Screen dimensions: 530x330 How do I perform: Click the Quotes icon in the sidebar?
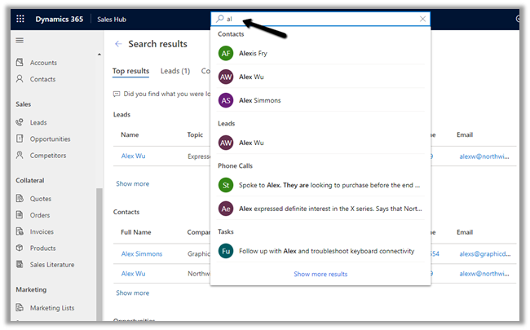click(x=20, y=199)
